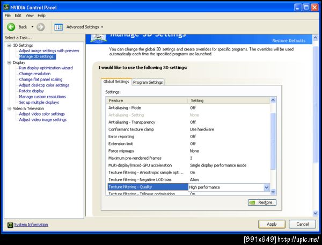Image resolution: width=322 pixels, height=245 pixels.
Task: Open the High performance quality dropdown
Action: pos(266,188)
